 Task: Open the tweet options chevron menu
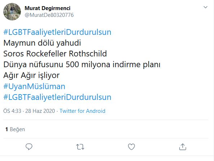point(205,7)
